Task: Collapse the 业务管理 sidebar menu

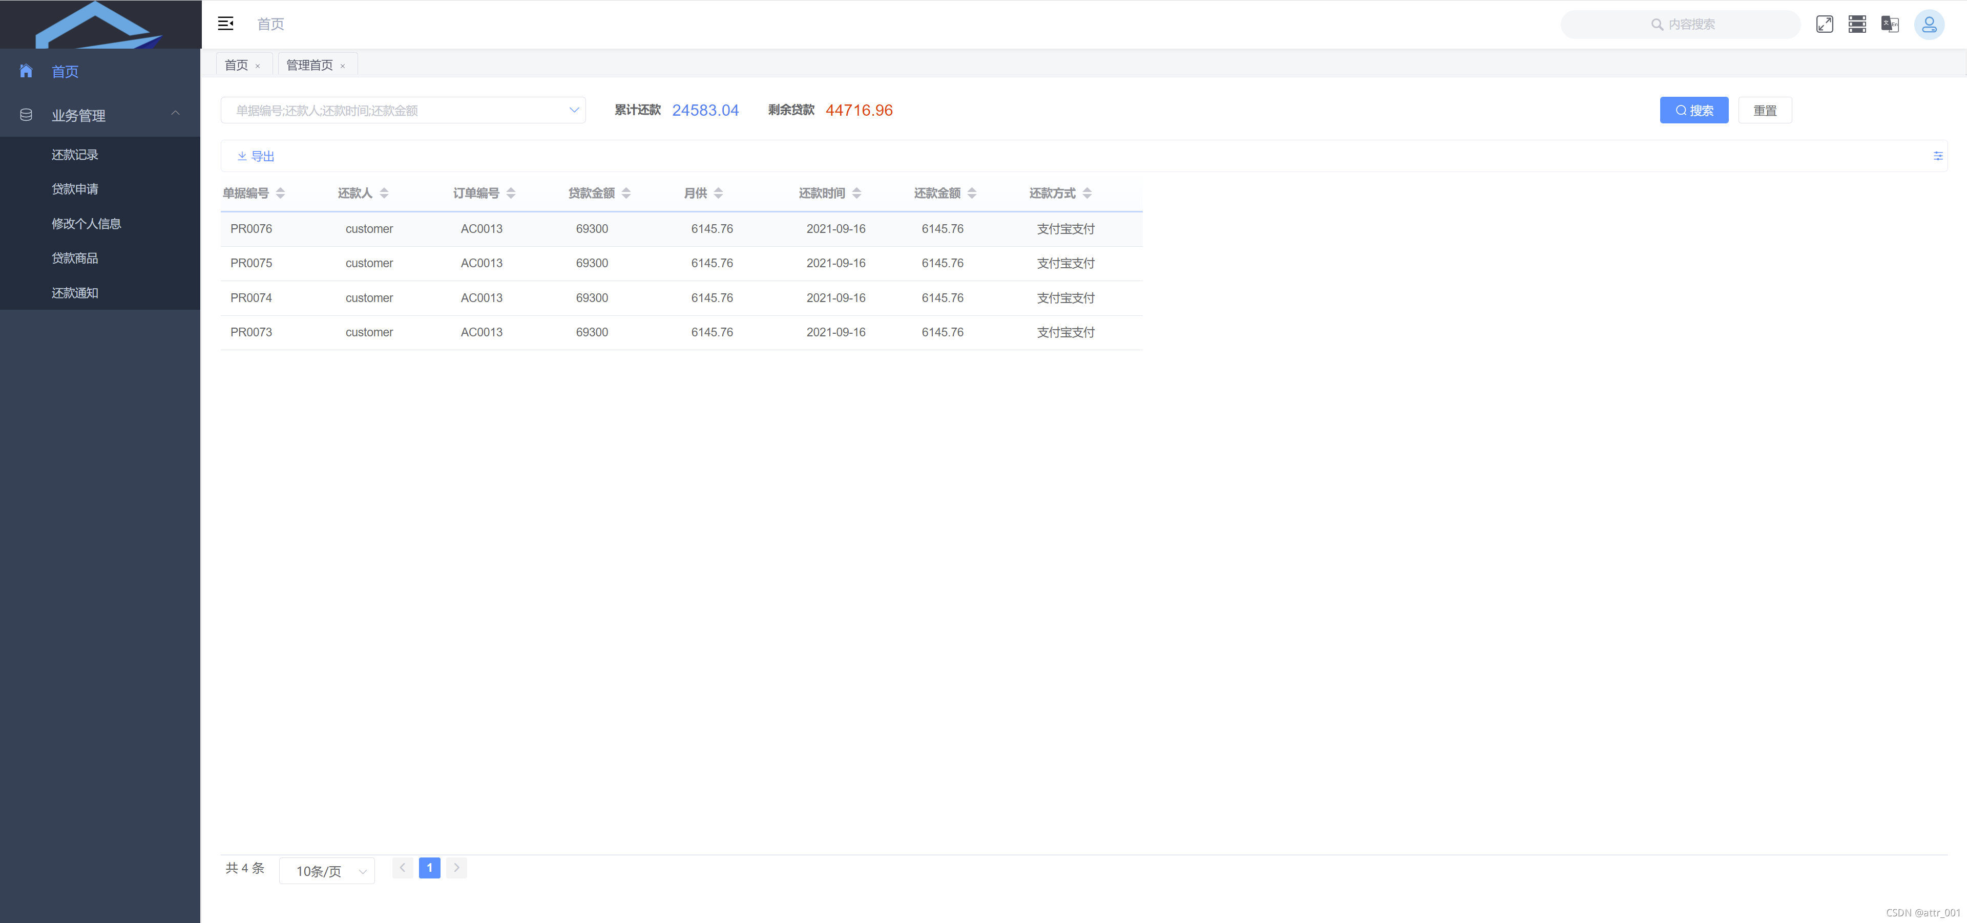Action: (100, 115)
